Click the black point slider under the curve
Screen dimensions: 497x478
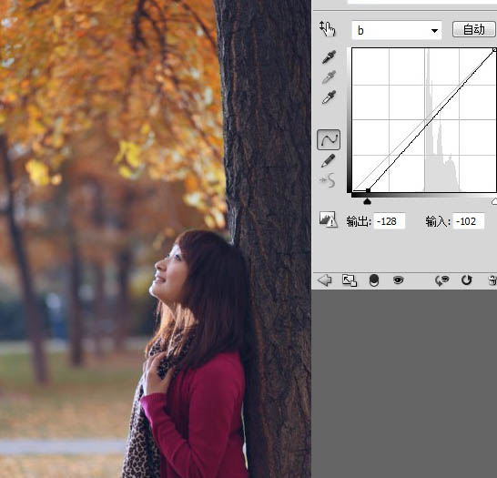(x=367, y=201)
